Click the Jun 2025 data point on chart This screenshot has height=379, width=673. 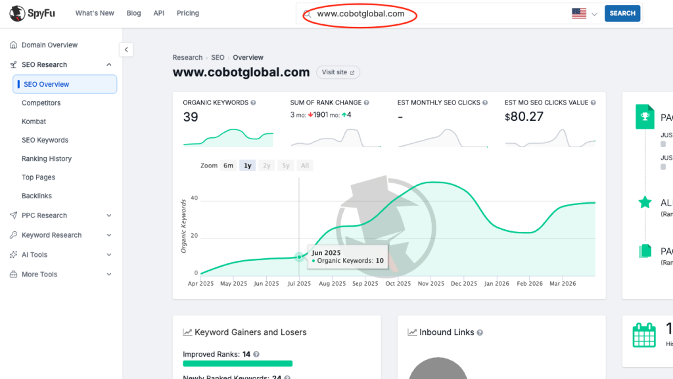tap(300, 257)
